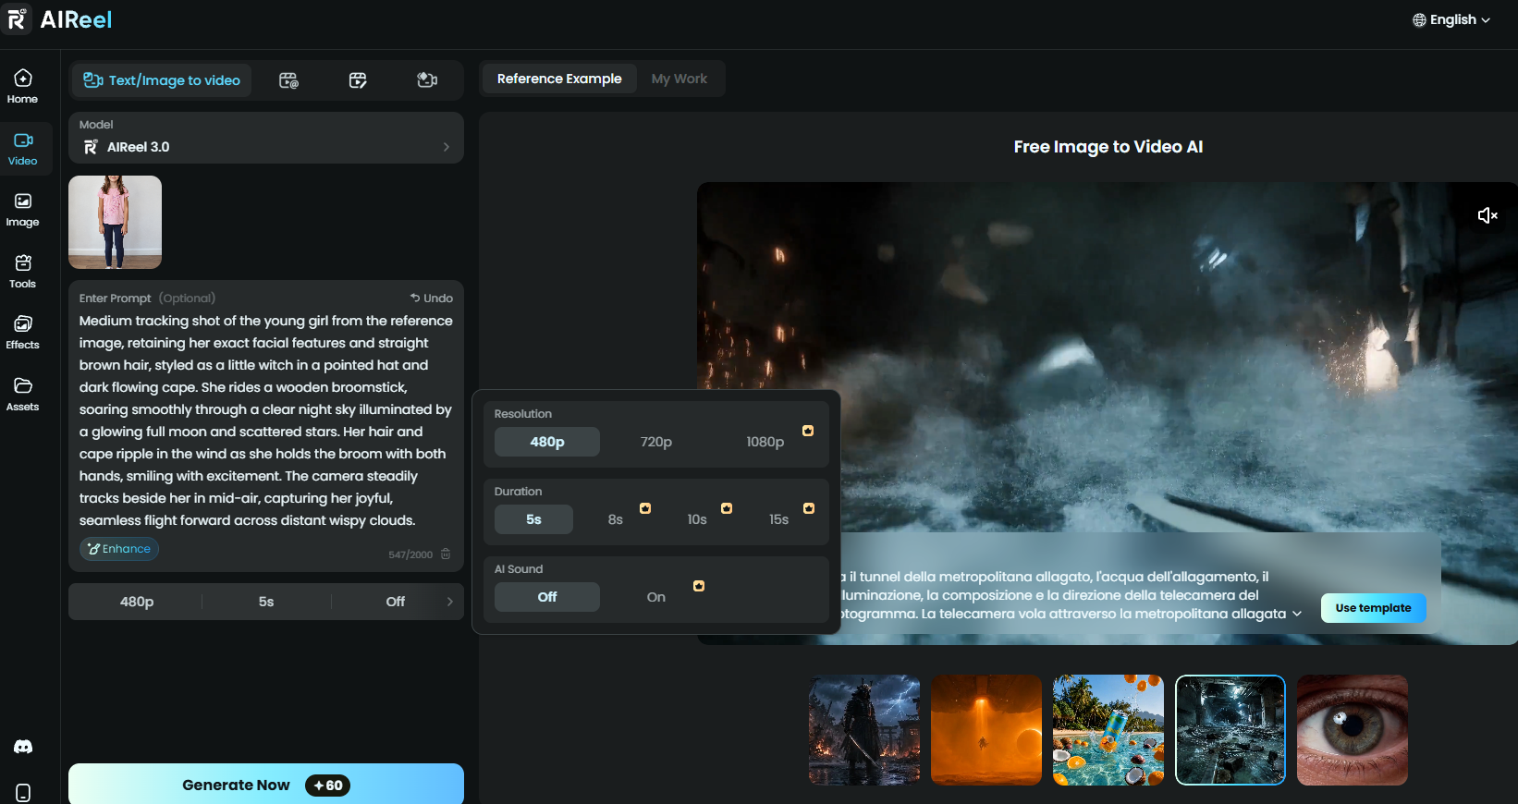
Task: Open the English language dropdown
Action: pos(1451,19)
